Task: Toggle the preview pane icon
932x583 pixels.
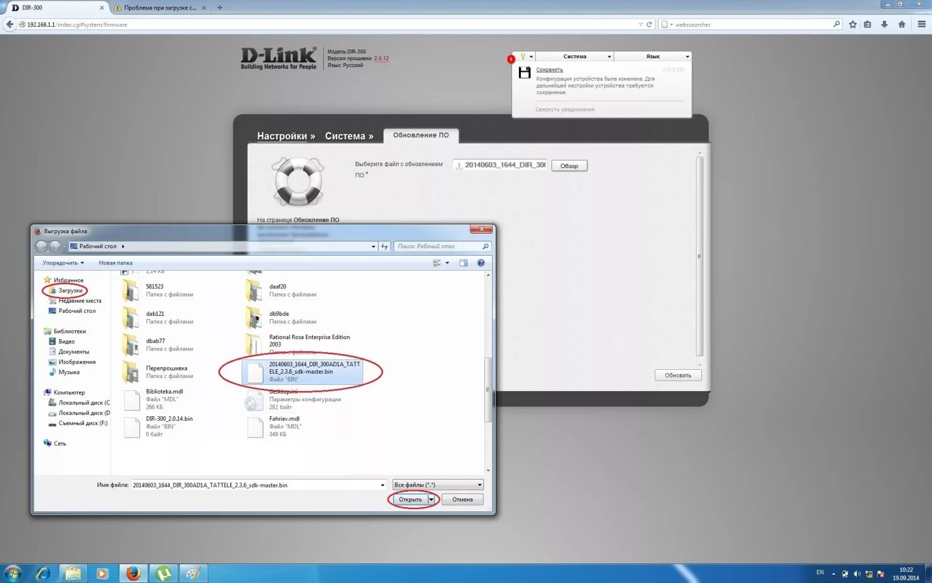Action: click(463, 263)
